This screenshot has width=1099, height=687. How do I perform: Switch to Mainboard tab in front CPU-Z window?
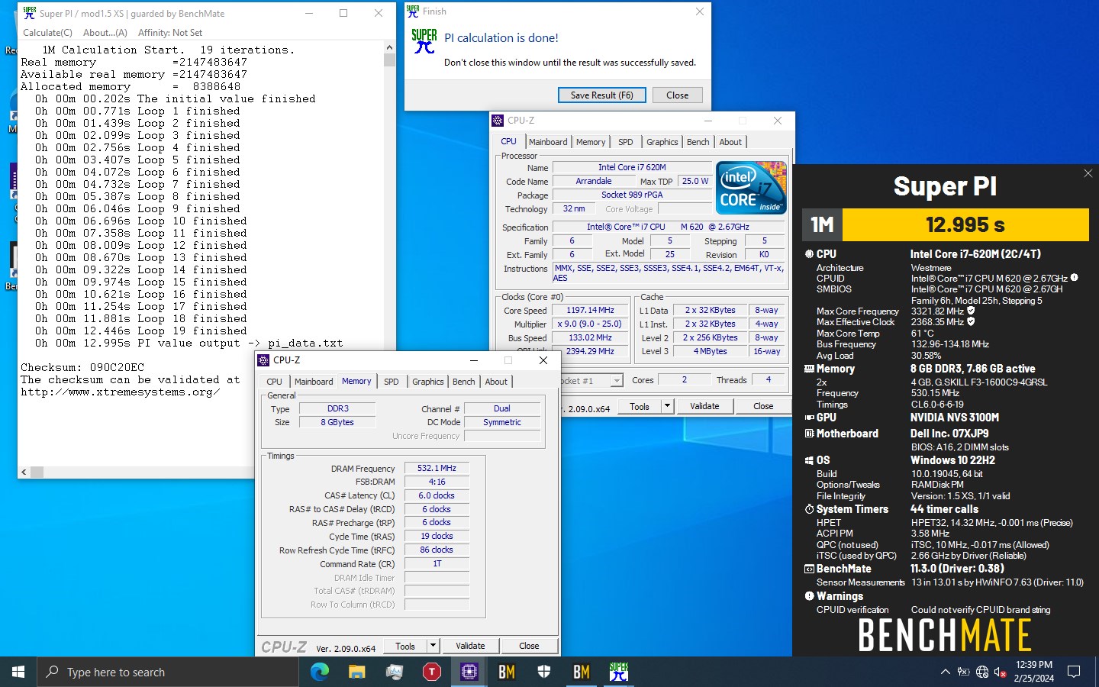pyautogui.click(x=314, y=382)
